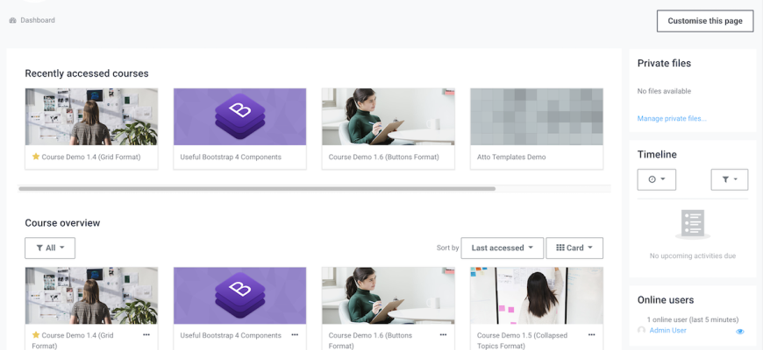Image resolution: width=763 pixels, height=350 pixels.
Task: Open the Manage private files link
Action: coord(672,118)
